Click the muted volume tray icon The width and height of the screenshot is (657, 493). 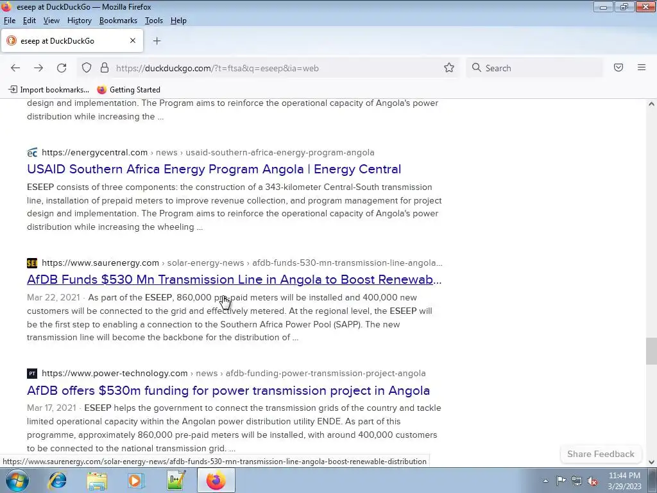click(592, 481)
